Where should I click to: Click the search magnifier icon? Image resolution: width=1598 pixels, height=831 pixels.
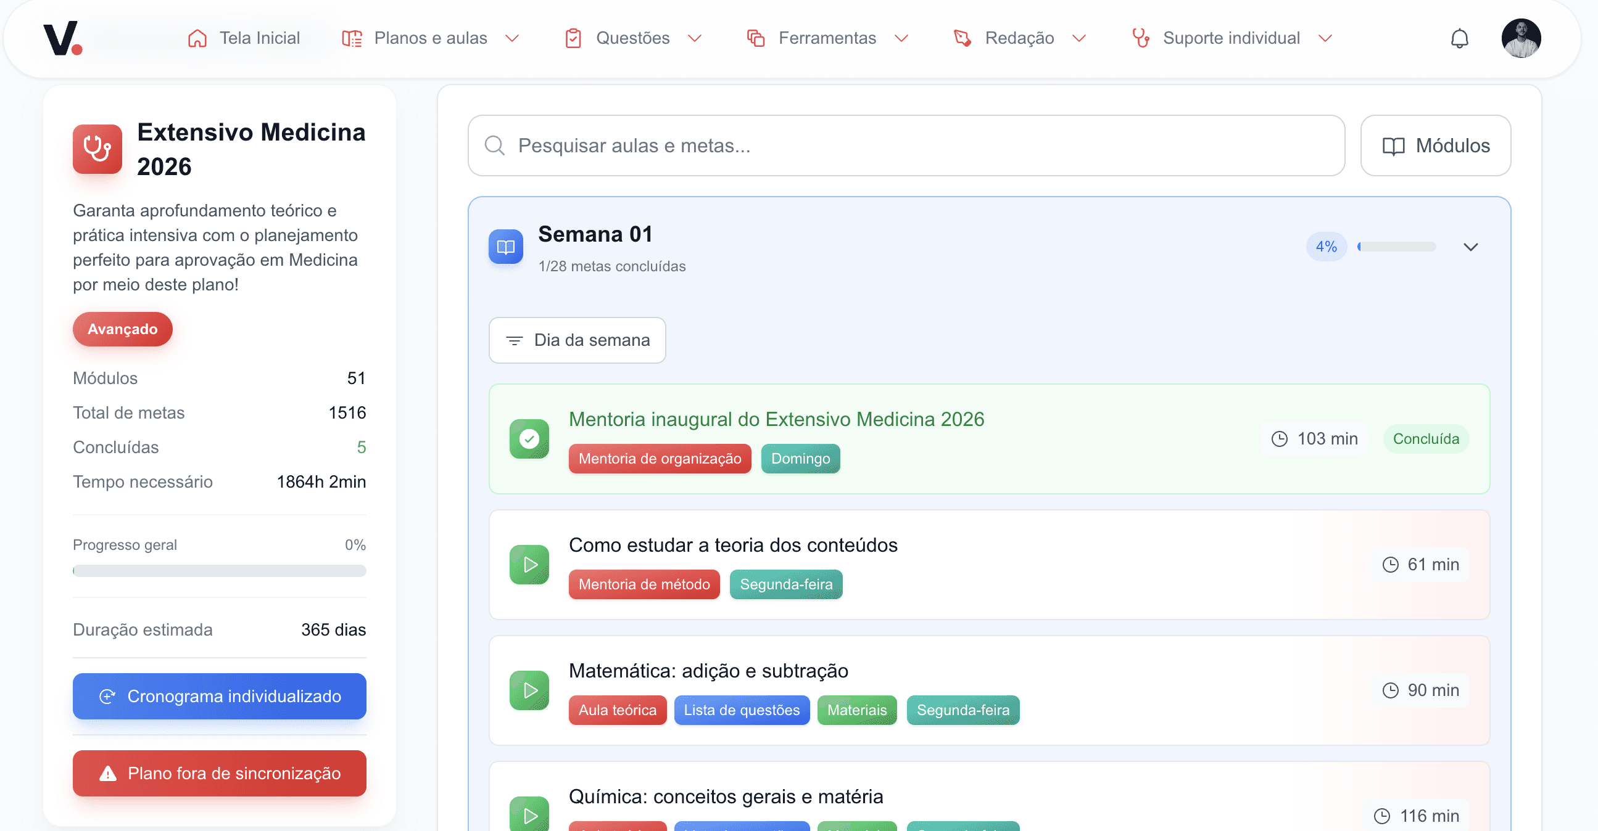[x=494, y=145]
